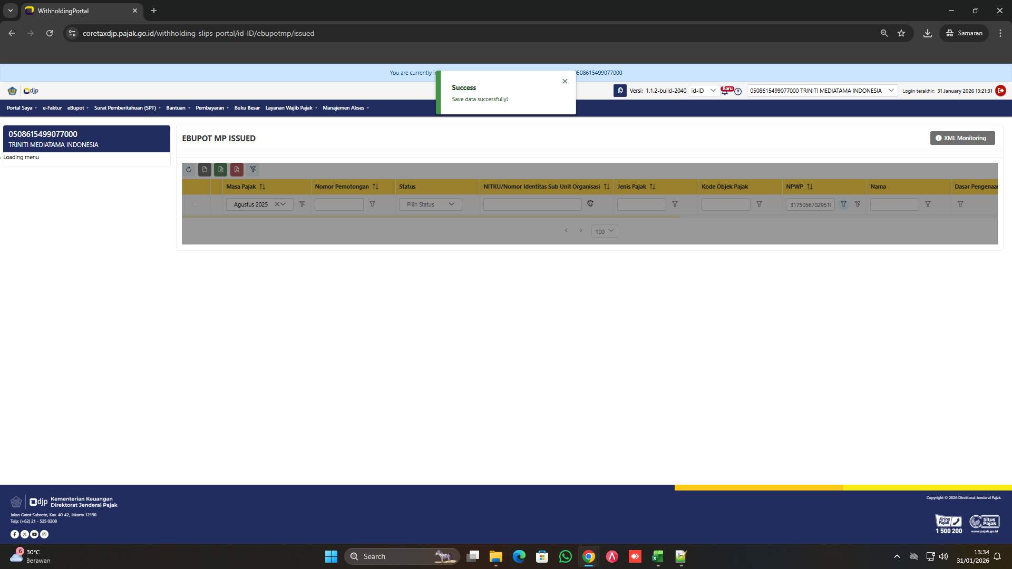Viewport: 1012px width, 569px height.
Task: Open WhatsApp from the taskbar
Action: [x=566, y=556]
